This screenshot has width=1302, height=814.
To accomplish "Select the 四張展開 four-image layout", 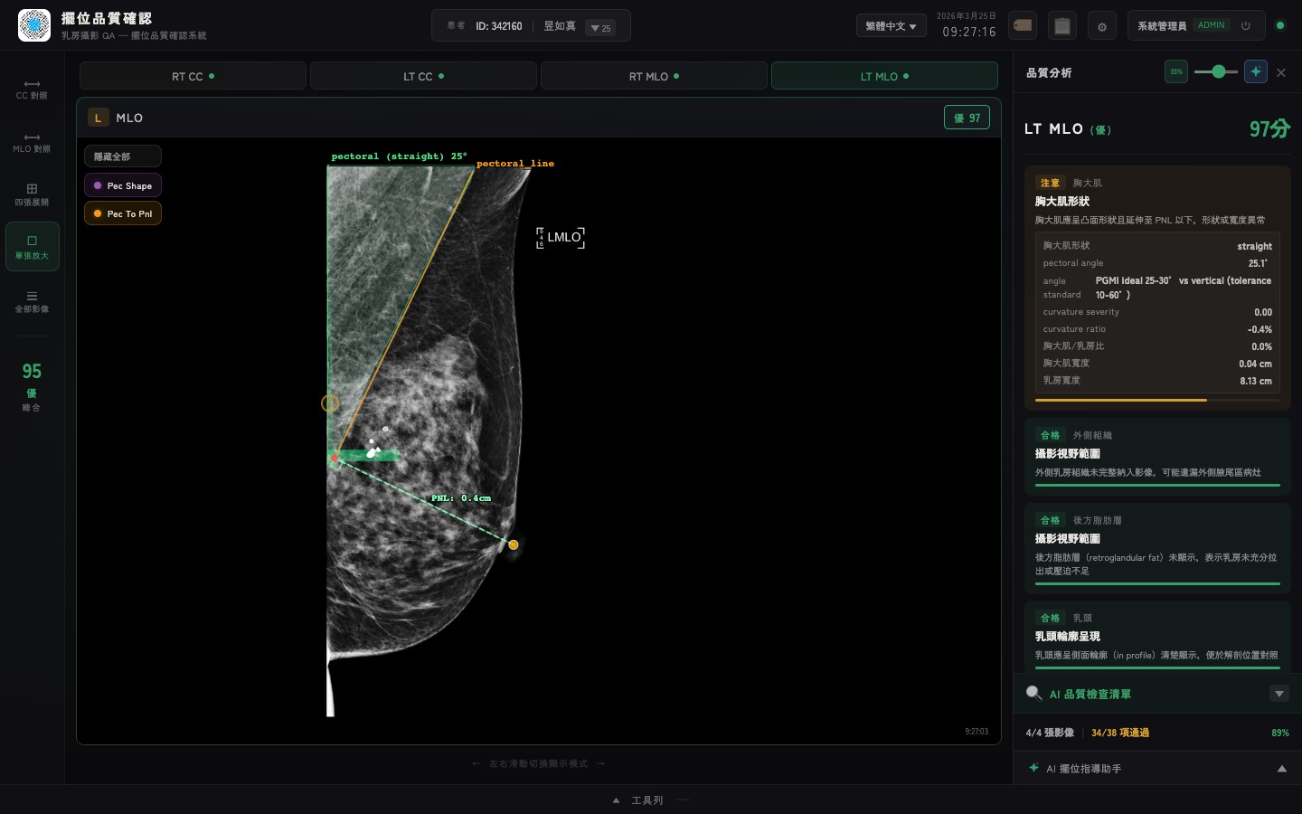I will point(32,194).
